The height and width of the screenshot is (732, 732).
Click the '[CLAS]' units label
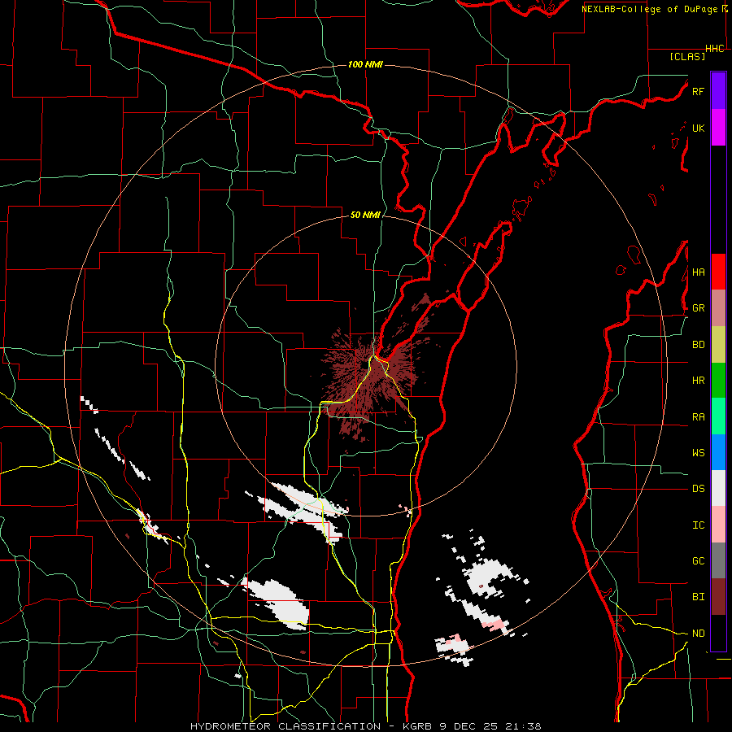pyautogui.click(x=687, y=56)
